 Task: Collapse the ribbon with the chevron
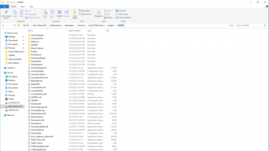[263, 6]
